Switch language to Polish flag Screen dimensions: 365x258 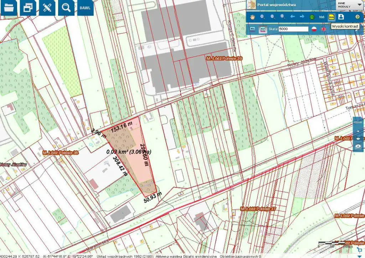(x=314, y=29)
